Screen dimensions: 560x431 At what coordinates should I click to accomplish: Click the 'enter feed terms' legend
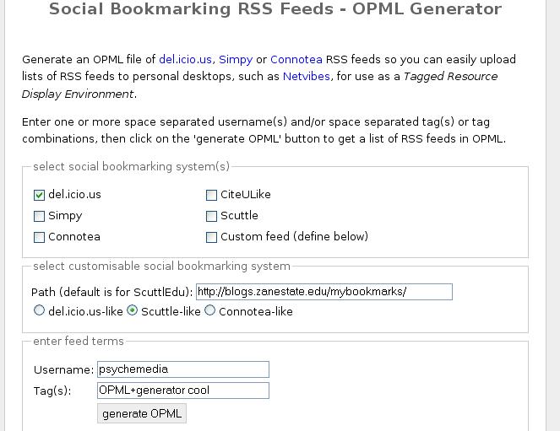coord(79,341)
